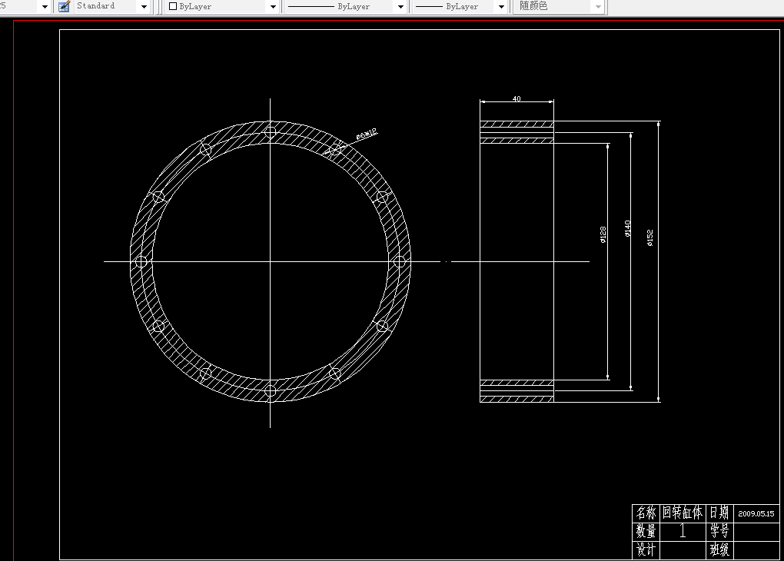Select the ø152 diameter dimension text
Viewport: 784px width, 561px height.
(650, 238)
